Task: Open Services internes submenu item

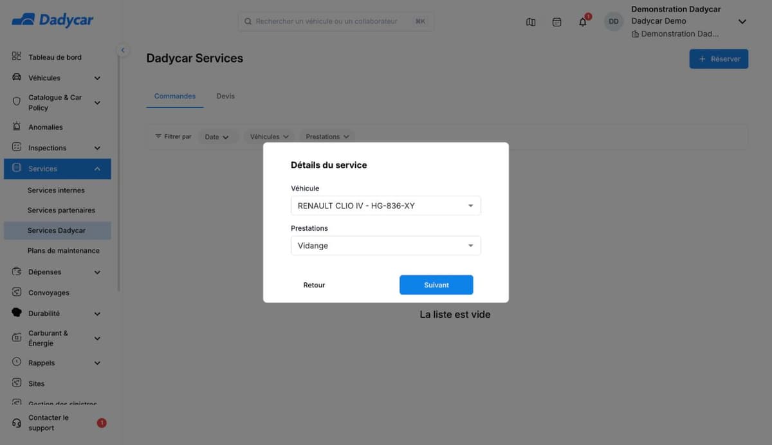Action: 56,190
